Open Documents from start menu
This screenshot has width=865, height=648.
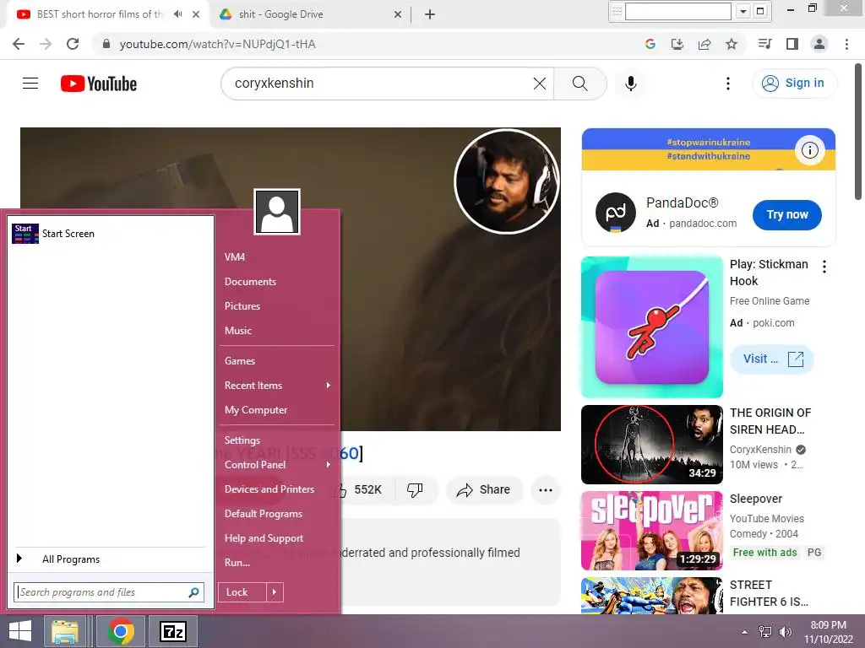coord(250,282)
